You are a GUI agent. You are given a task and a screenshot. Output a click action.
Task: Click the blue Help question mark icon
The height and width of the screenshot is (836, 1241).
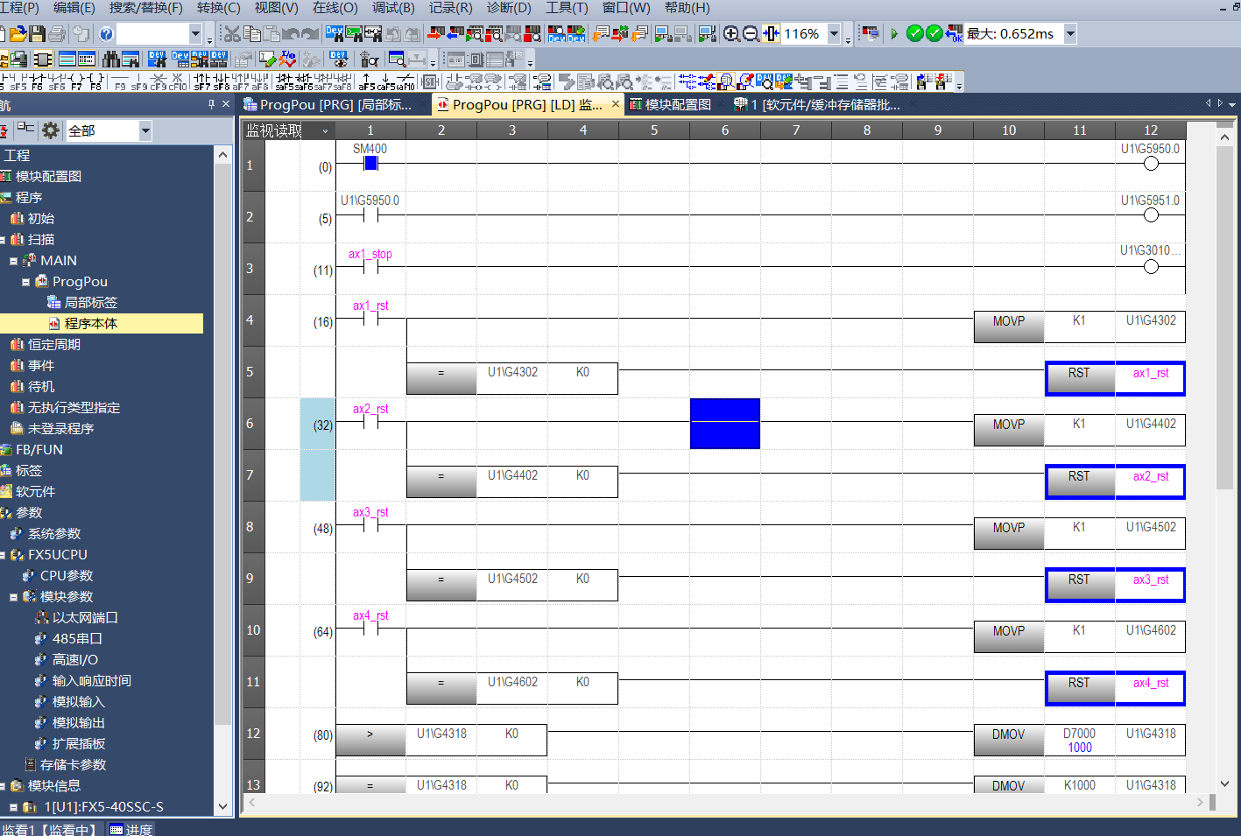coord(106,34)
